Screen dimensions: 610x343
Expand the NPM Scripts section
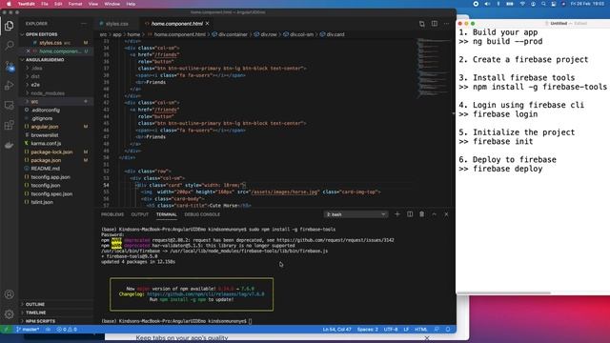tap(40, 321)
